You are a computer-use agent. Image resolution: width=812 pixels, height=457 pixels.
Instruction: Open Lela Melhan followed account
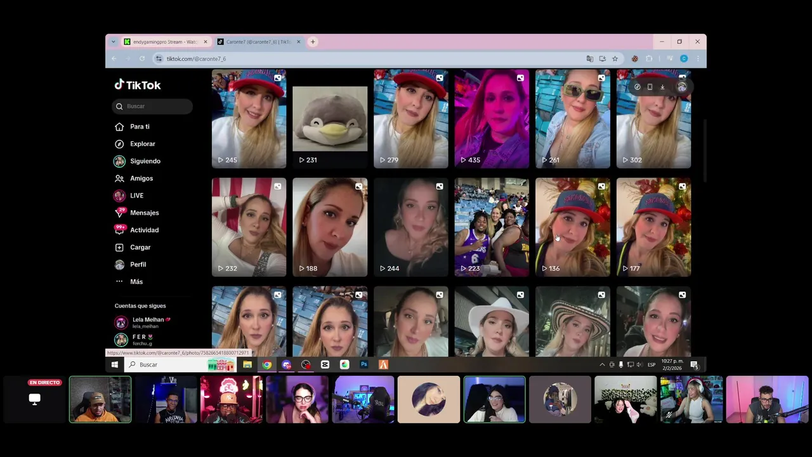(x=143, y=322)
